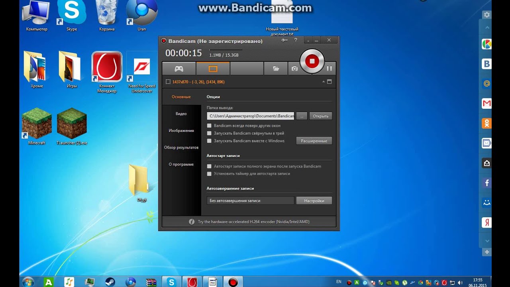Viewport: 510px width, 287px height.
Task: Open the Игры folder on desktop
Action: [72, 70]
